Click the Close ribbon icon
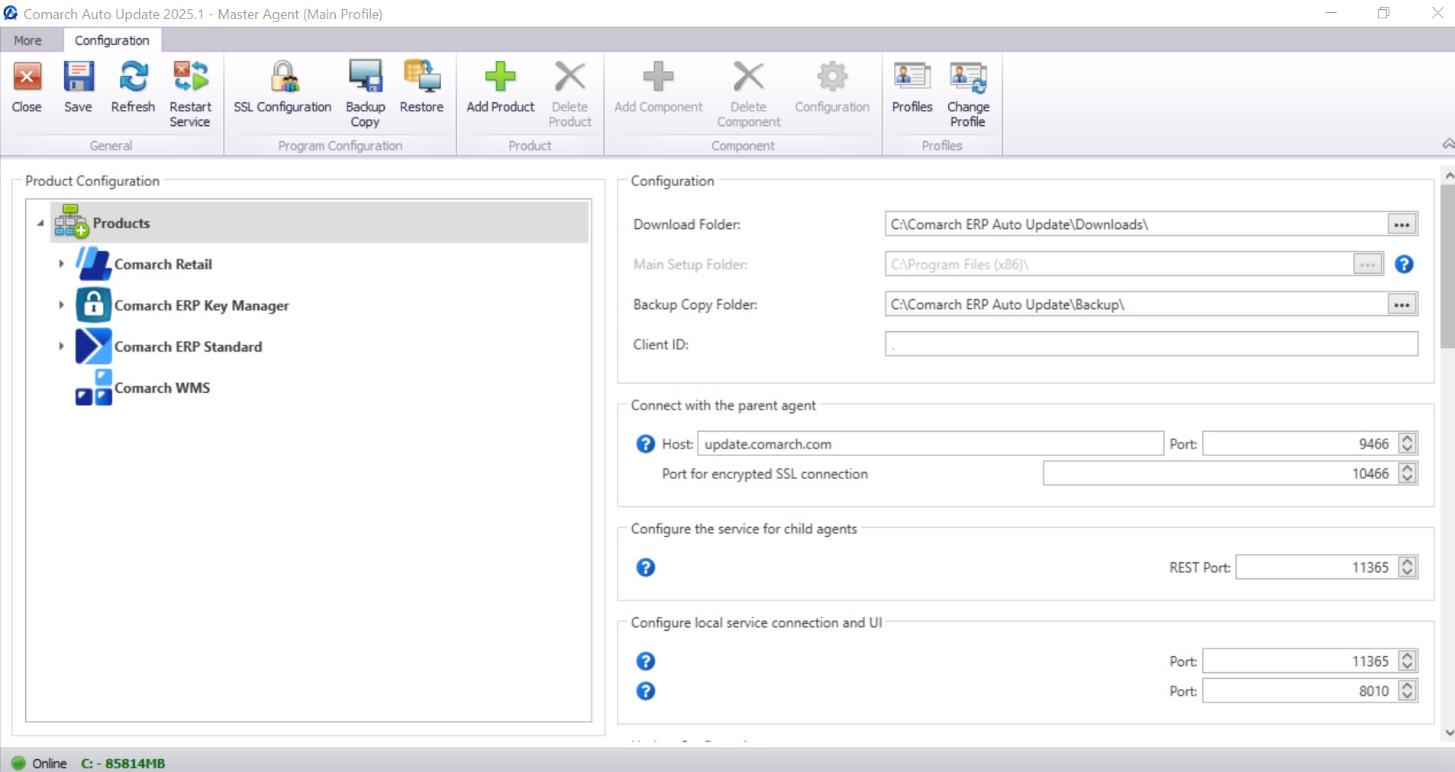Screen dimensions: 1455x772 [27, 77]
